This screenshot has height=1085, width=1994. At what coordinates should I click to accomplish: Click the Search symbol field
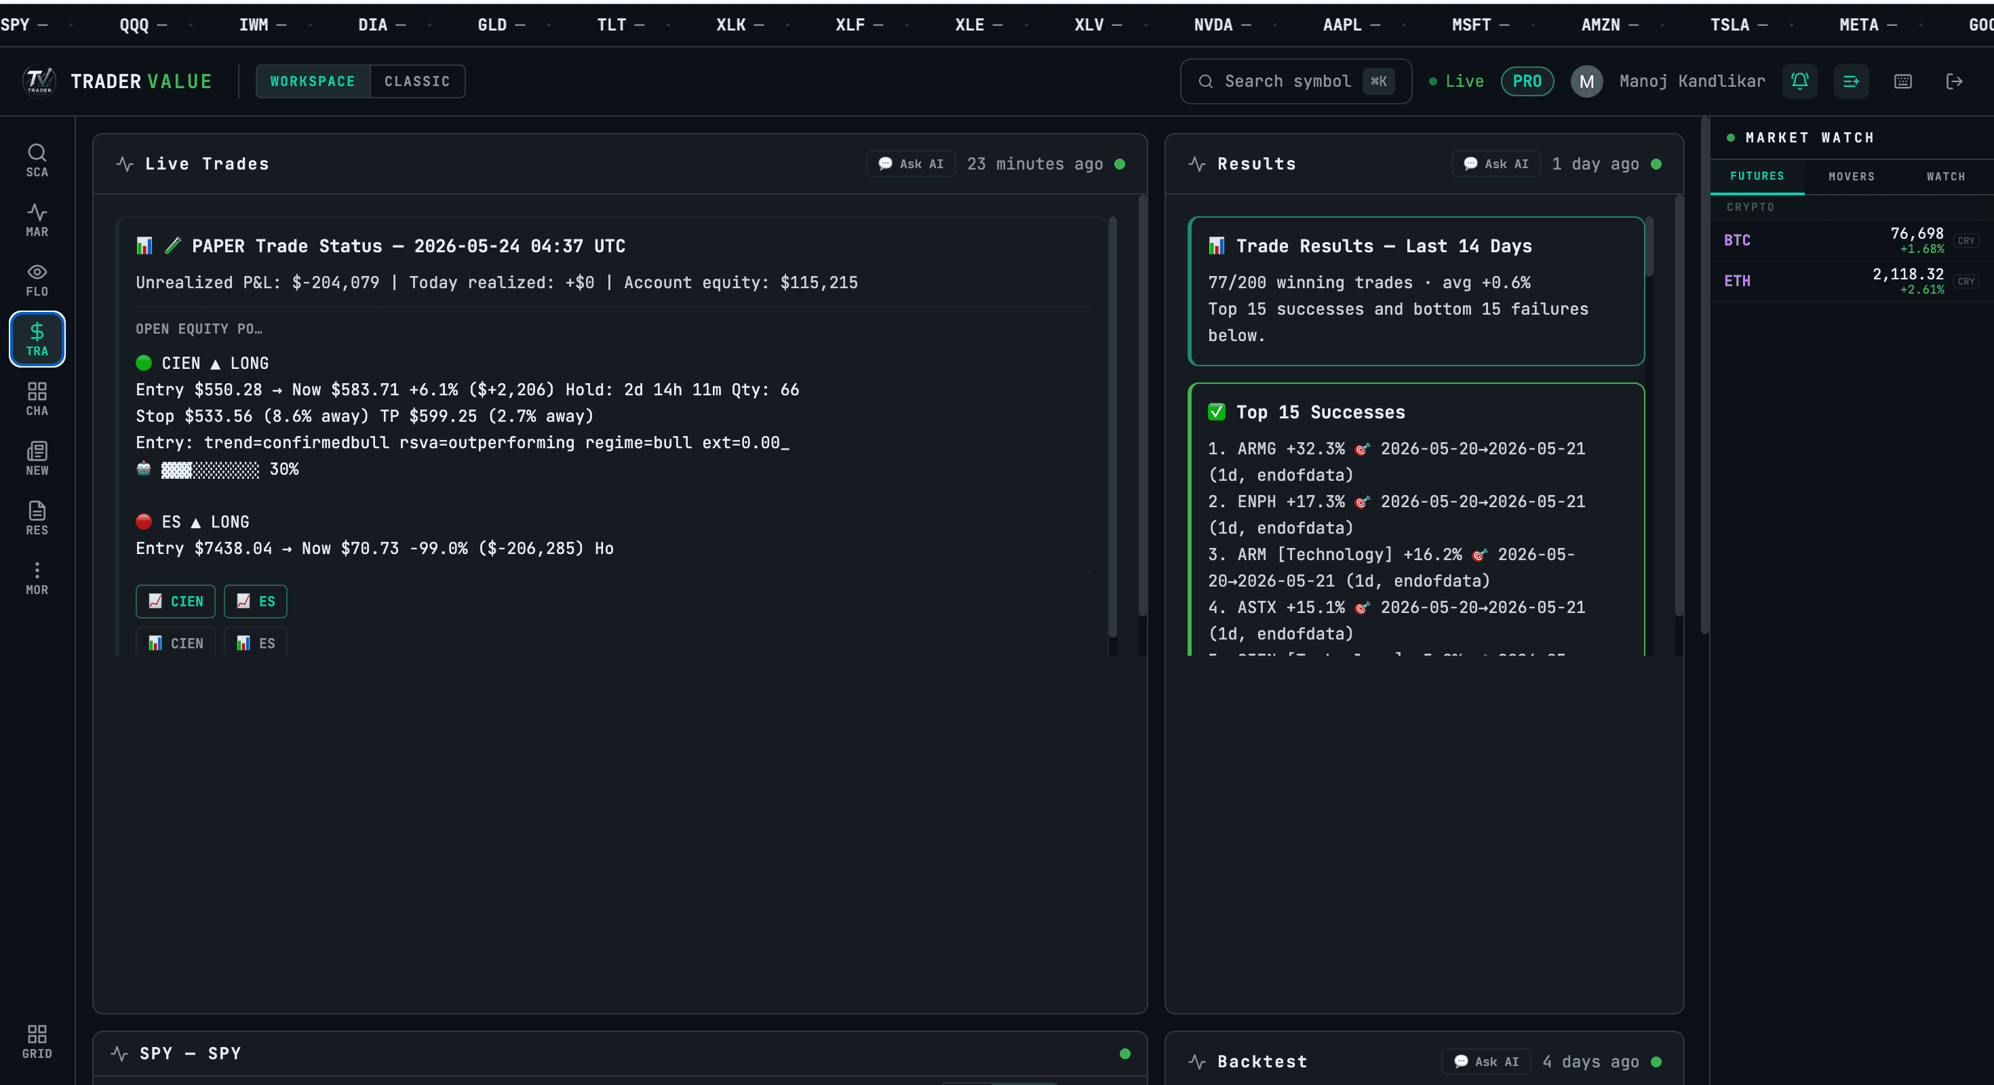click(x=1296, y=81)
